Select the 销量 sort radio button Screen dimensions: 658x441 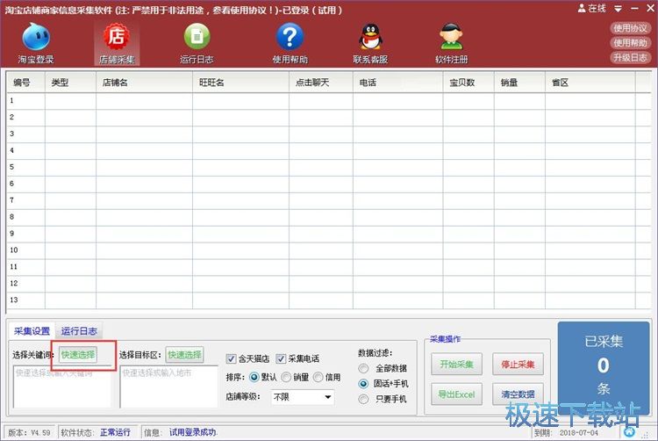[286, 377]
